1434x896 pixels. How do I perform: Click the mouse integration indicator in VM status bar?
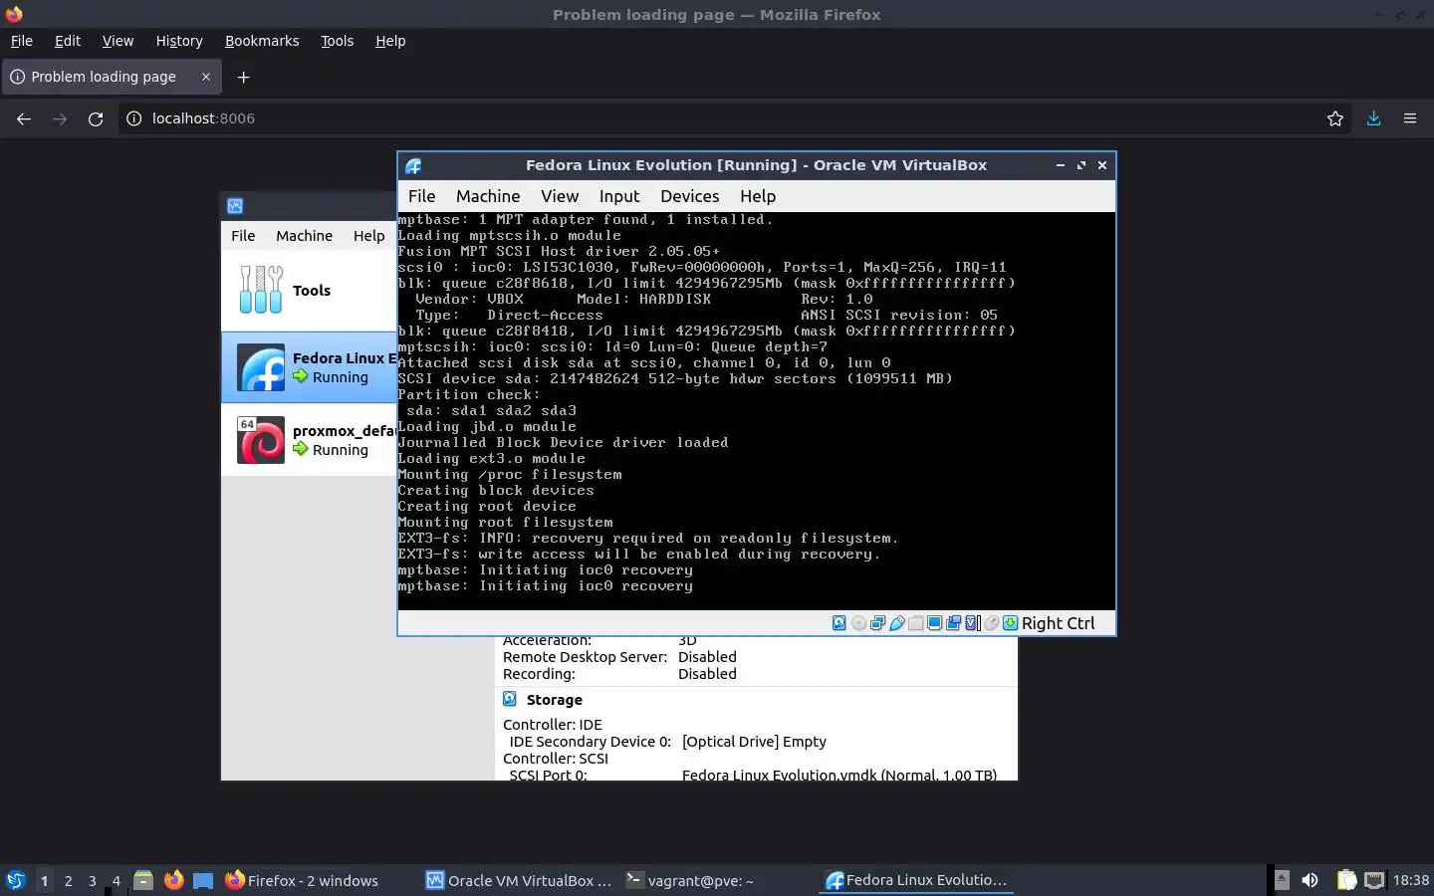991,623
